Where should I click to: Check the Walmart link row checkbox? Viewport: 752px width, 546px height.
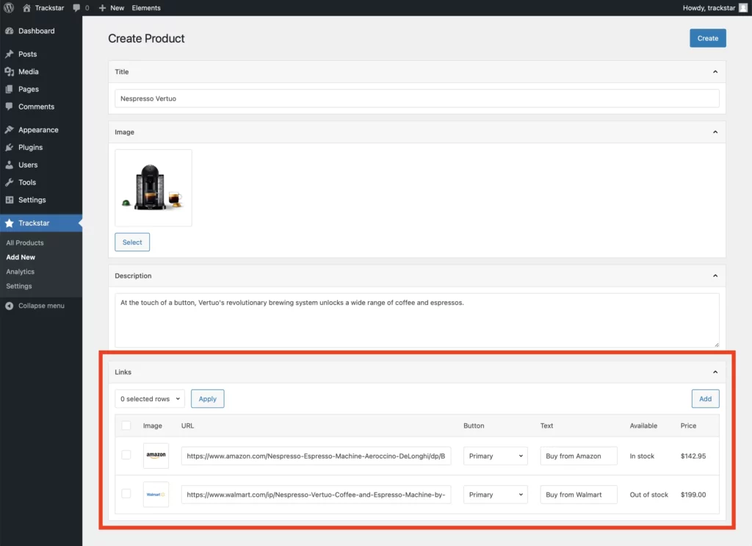[126, 494]
